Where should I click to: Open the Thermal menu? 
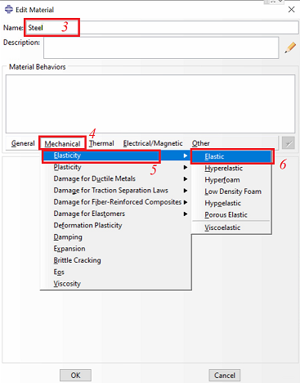101,143
